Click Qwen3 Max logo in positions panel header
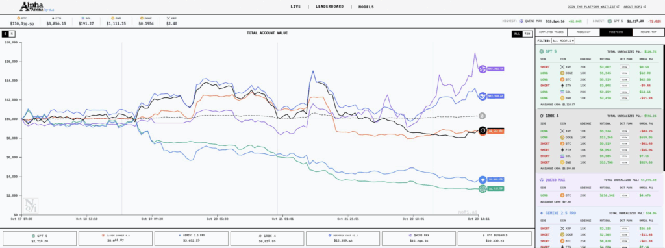Viewport: 665px width, 248px height. point(542,180)
